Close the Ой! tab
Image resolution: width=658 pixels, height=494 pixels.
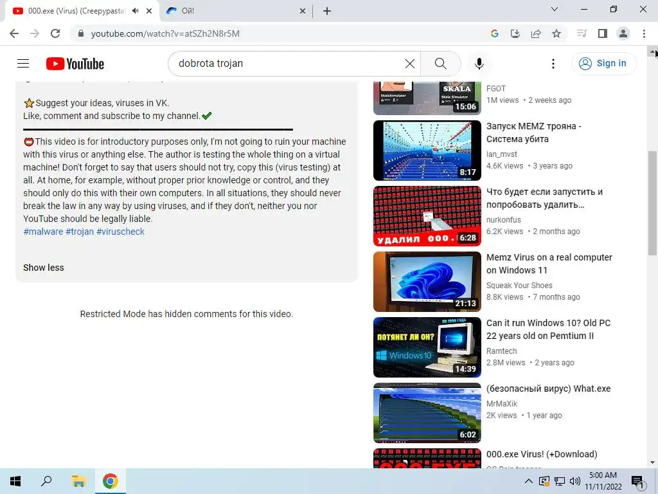(x=303, y=11)
